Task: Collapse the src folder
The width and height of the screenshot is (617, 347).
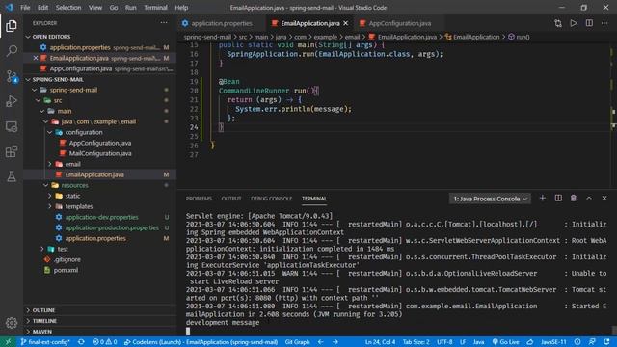Action: click(x=39, y=100)
